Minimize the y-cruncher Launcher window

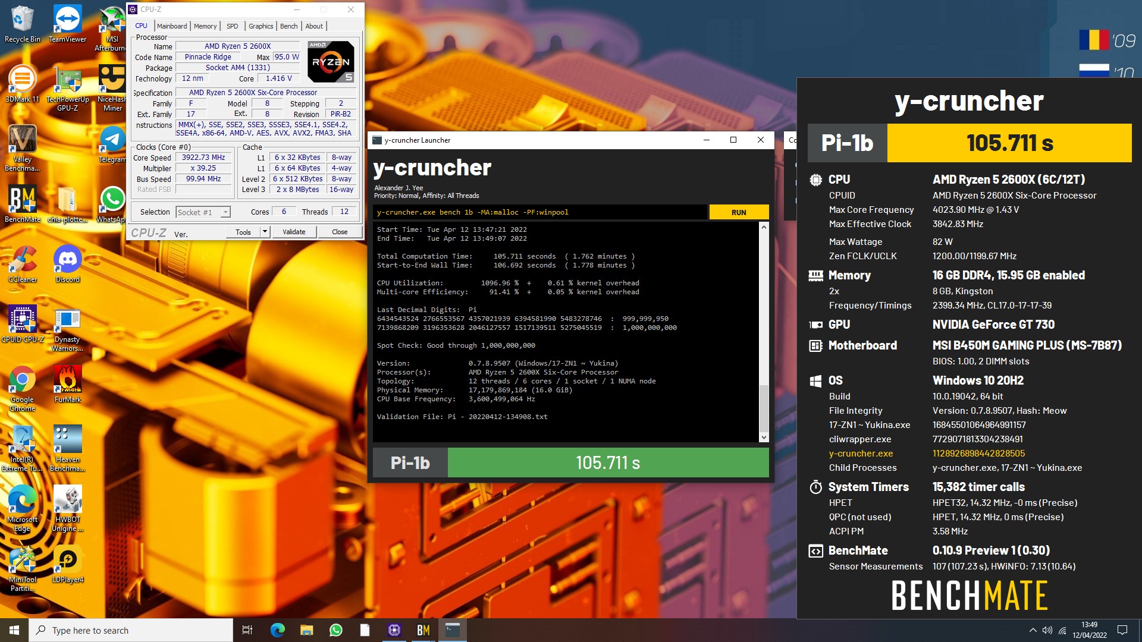(706, 140)
